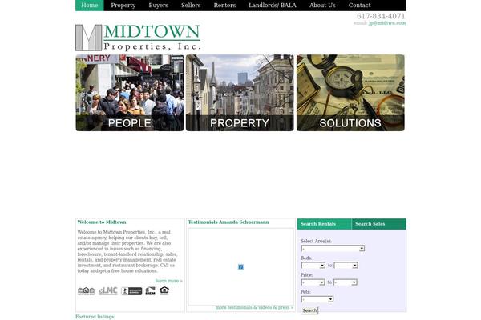
Task: Open the Property menu item
Action: click(x=123, y=6)
